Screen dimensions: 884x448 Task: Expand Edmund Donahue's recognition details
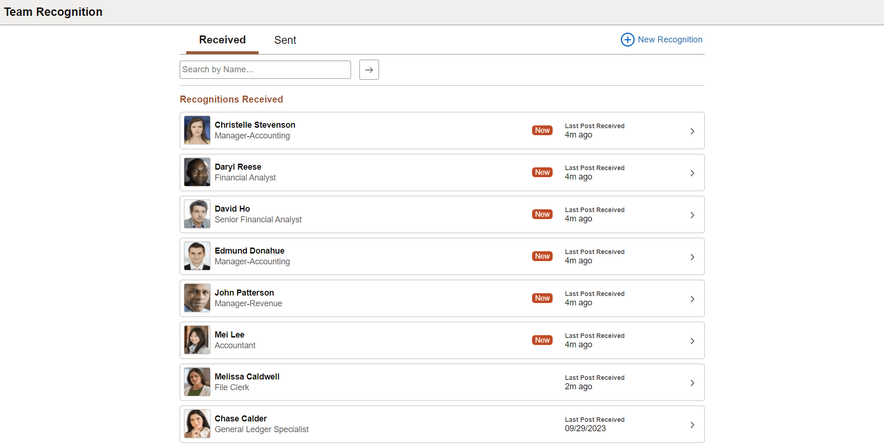692,256
